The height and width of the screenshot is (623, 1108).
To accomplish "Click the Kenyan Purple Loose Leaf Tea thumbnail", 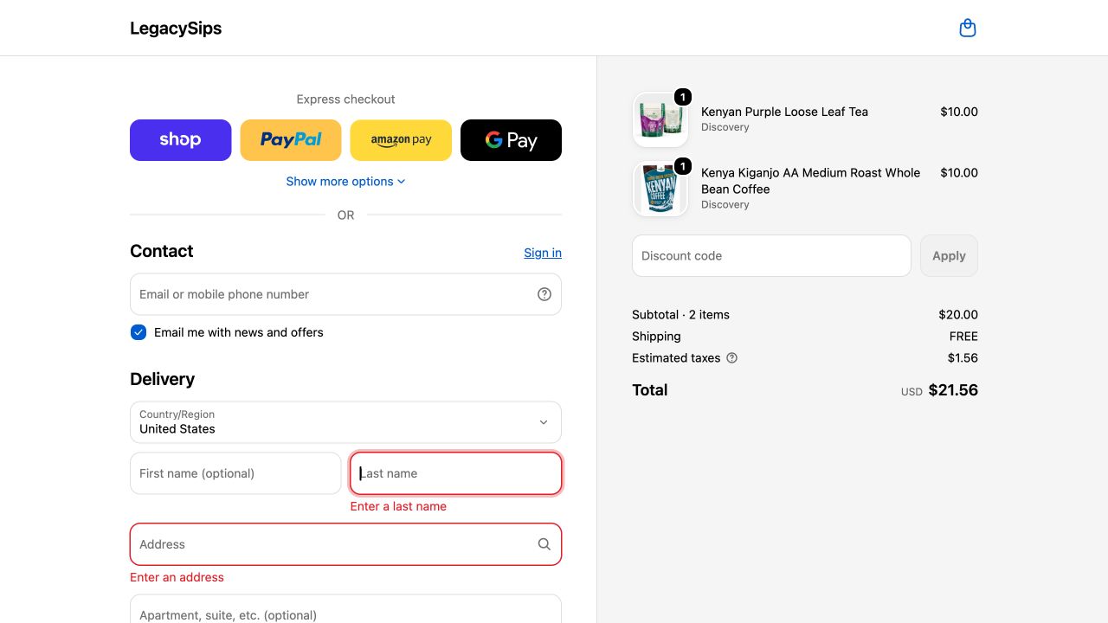I will click(660, 119).
